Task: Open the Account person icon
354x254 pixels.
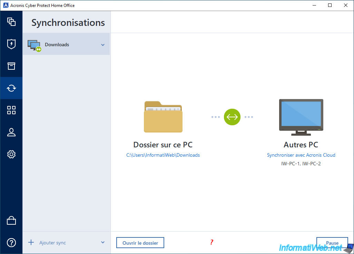Action: point(11,132)
